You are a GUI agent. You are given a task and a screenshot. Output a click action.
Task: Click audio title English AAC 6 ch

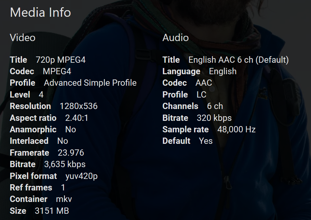(238, 60)
